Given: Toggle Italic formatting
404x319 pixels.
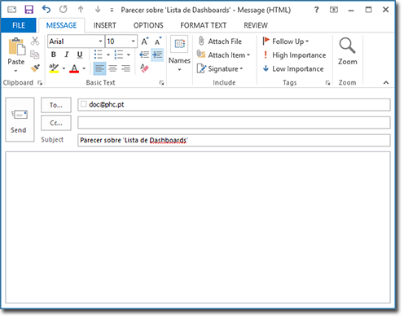Looking at the screenshot, I should pyautogui.click(x=67, y=55).
